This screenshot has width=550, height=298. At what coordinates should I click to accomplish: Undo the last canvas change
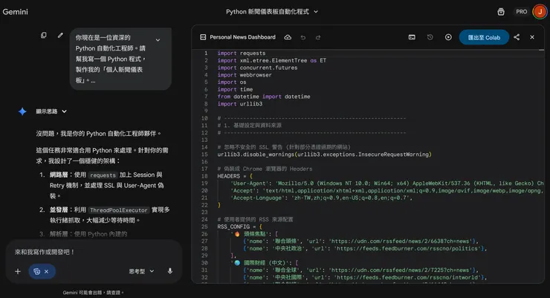(303, 37)
